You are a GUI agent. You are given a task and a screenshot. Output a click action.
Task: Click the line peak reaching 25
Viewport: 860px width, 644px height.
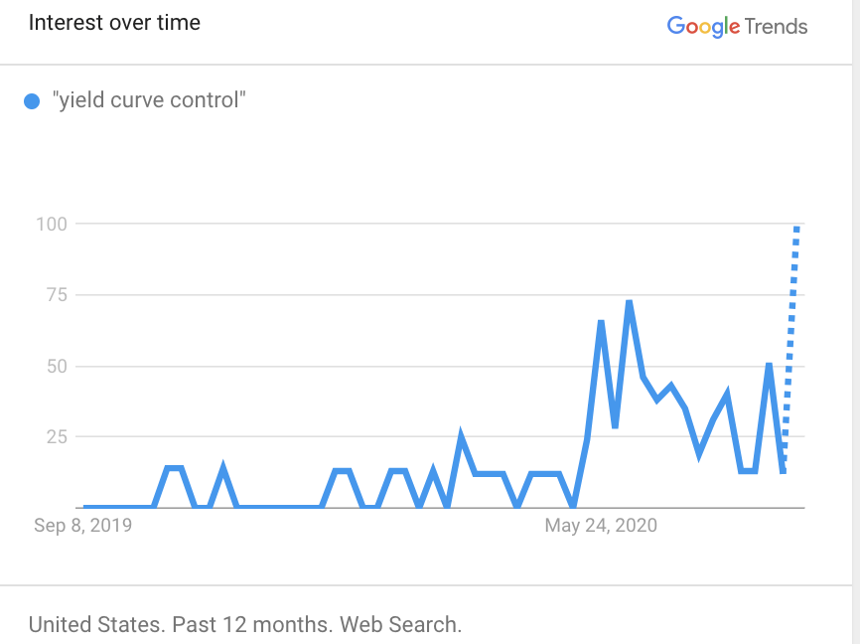461,437
